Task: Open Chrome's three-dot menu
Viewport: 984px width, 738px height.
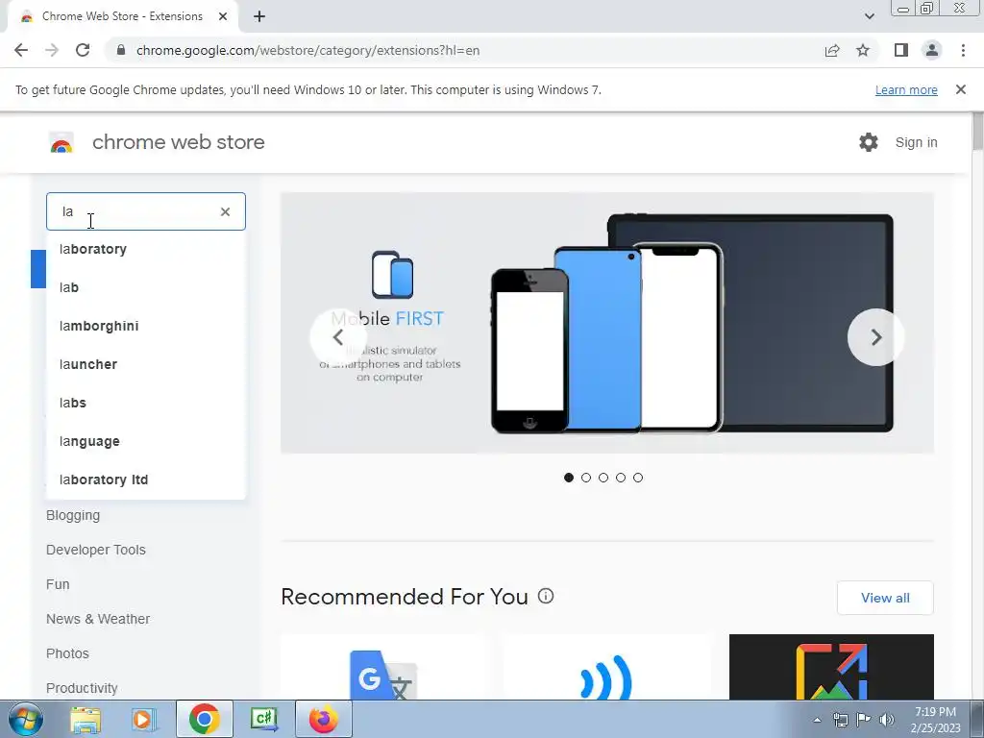Action: (963, 50)
